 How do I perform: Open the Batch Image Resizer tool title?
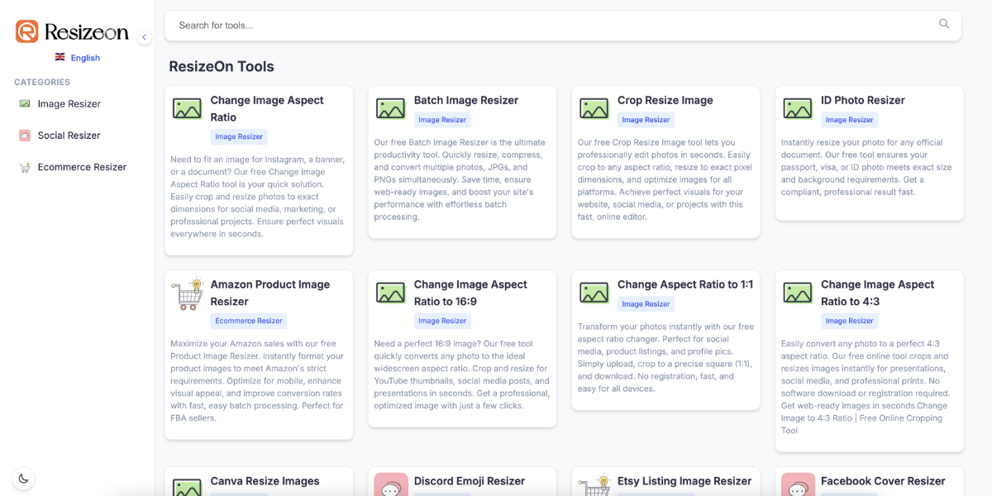coord(466,100)
